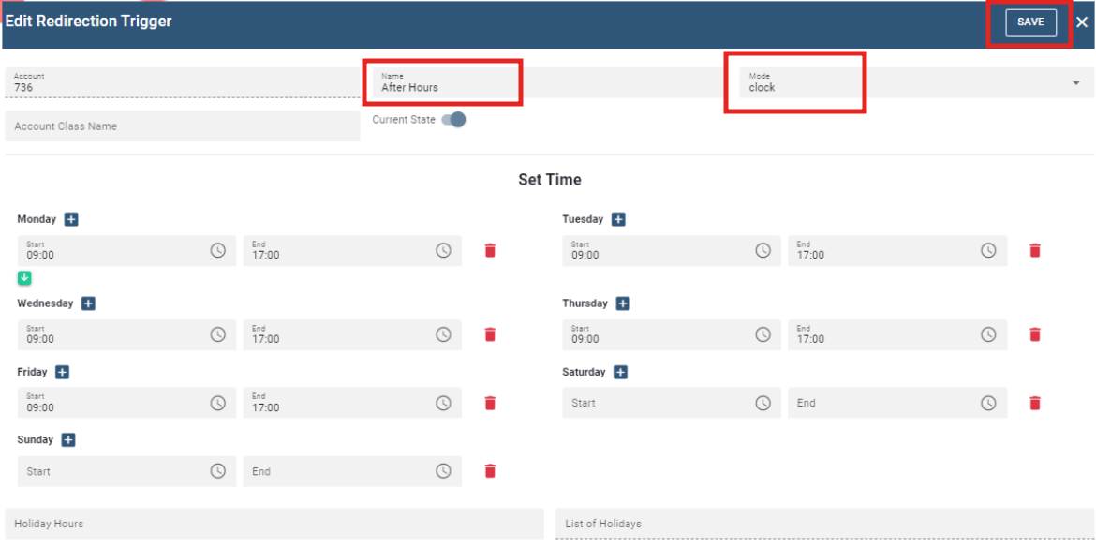Remove Saturday's time row using trash icon
1096x547 pixels.
[1035, 403]
